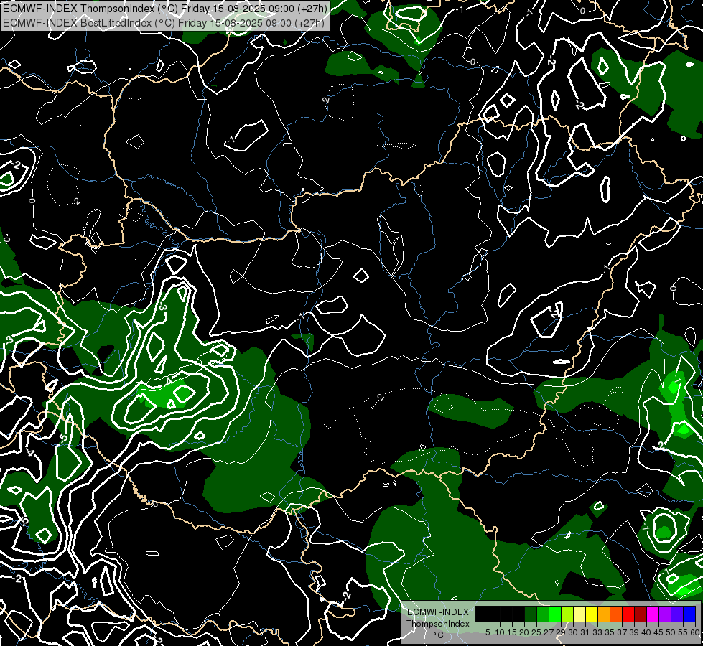Click the ThompsonIndex title line at top
The width and height of the screenshot is (703, 646).
(x=164, y=8)
